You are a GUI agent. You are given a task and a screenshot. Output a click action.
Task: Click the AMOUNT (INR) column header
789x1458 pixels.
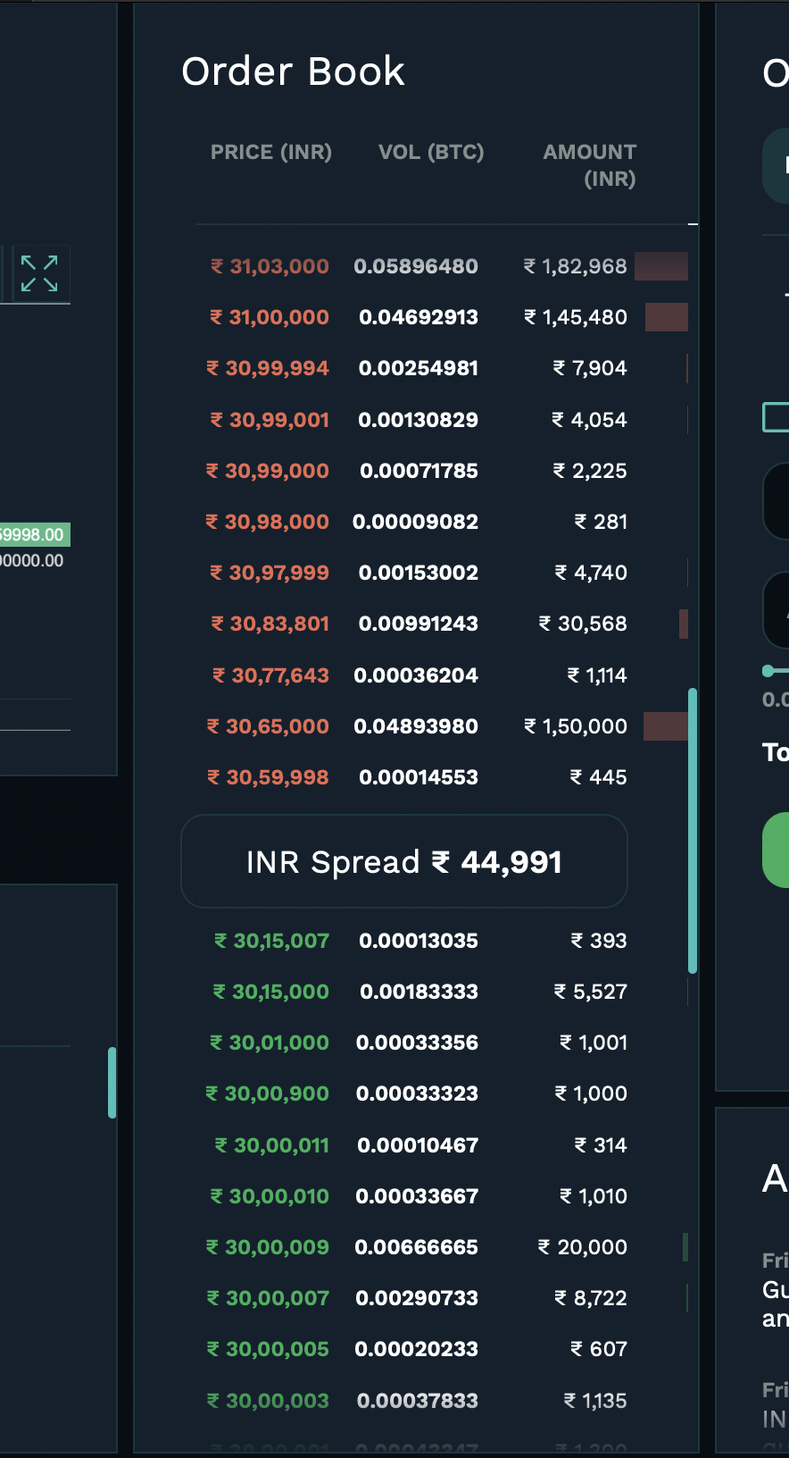[x=590, y=165]
